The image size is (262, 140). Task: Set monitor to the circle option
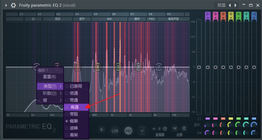(165, 128)
